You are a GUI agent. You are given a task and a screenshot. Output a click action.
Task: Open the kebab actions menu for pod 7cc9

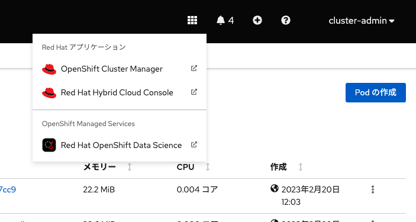coord(373,189)
